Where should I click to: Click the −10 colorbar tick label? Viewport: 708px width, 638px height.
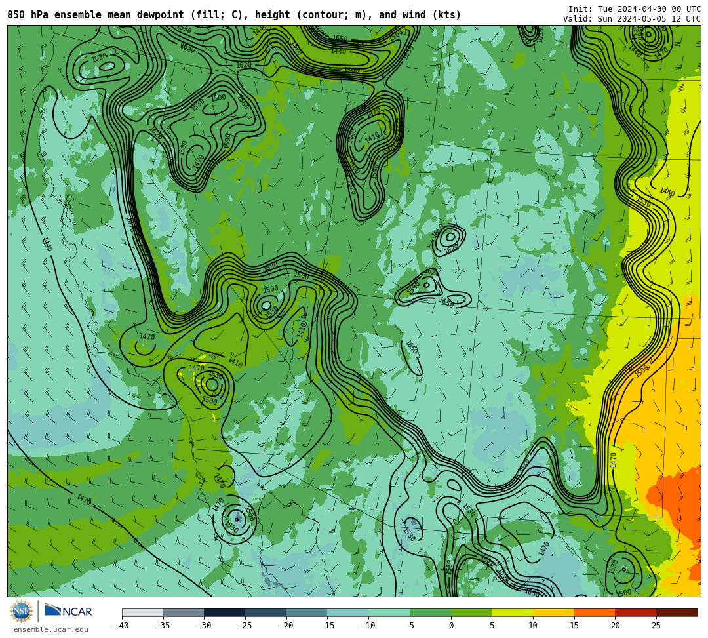368,626
